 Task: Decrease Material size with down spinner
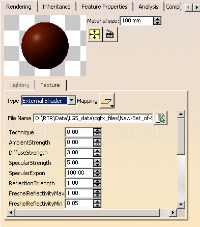click(157, 23)
